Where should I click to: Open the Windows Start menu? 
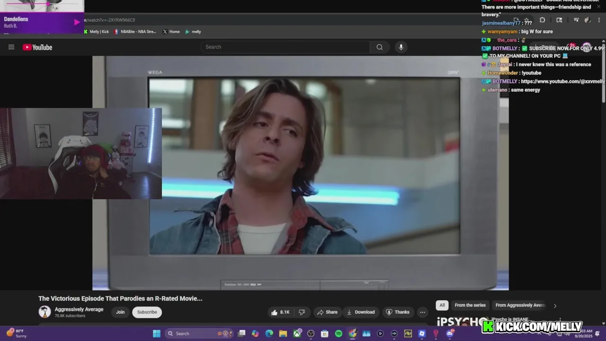[156, 333]
